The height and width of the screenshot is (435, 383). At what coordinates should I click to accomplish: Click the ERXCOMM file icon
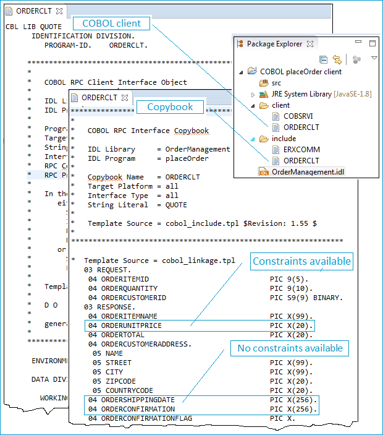pyautogui.click(x=276, y=150)
